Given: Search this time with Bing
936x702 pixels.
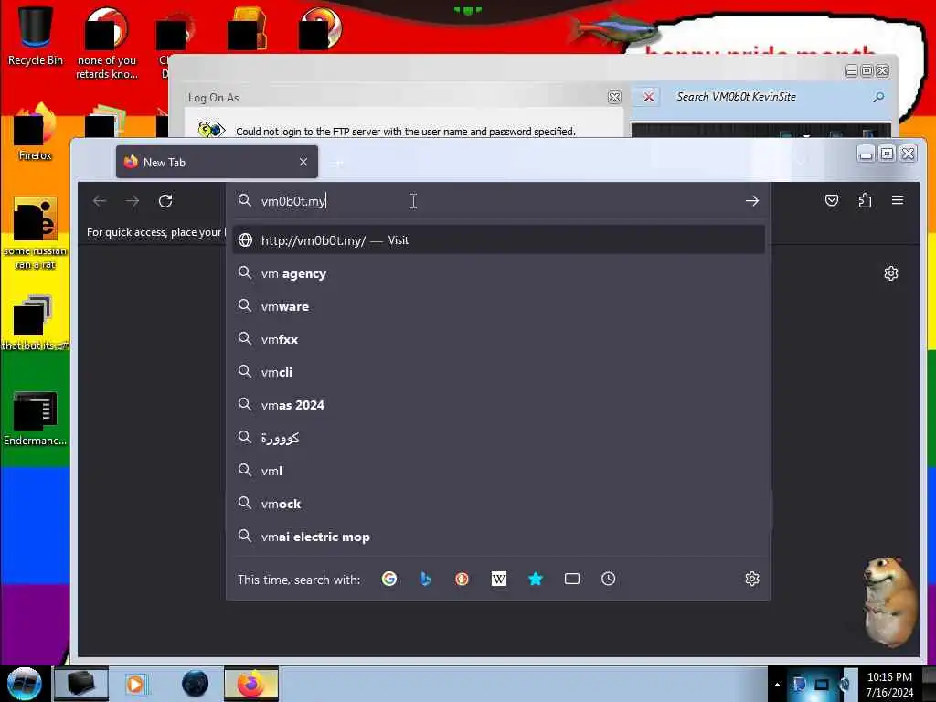Looking at the screenshot, I should pos(426,579).
